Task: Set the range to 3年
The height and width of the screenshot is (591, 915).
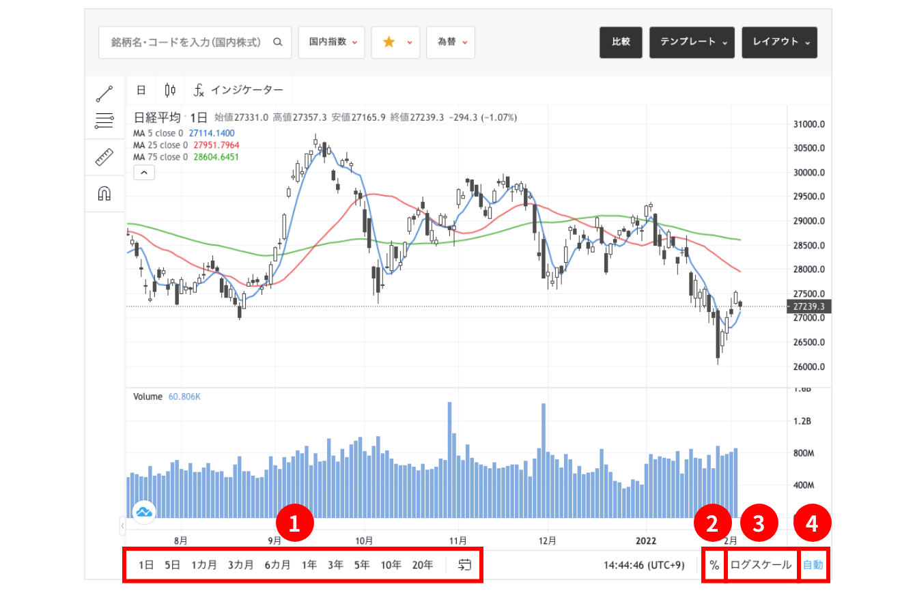Action: click(335, 565)
